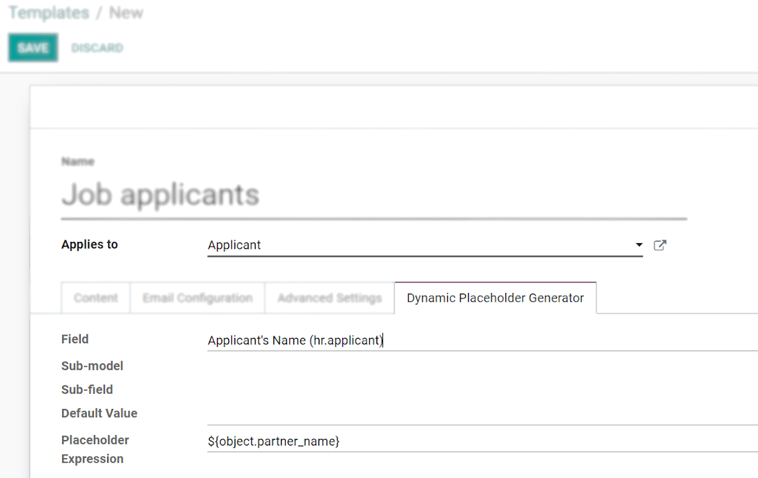
Task: Click the ${object.partner_name} expression text
Action: [273, 441]
